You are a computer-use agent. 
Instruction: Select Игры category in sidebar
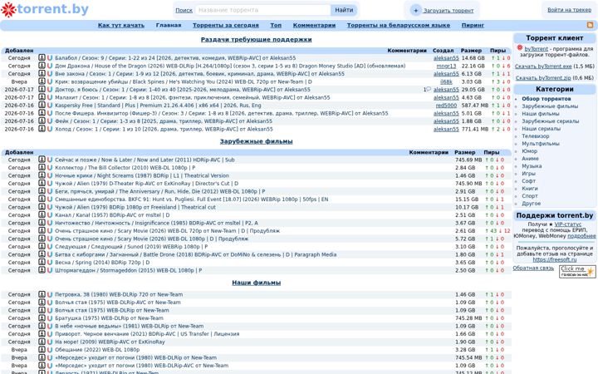[528, 173]
